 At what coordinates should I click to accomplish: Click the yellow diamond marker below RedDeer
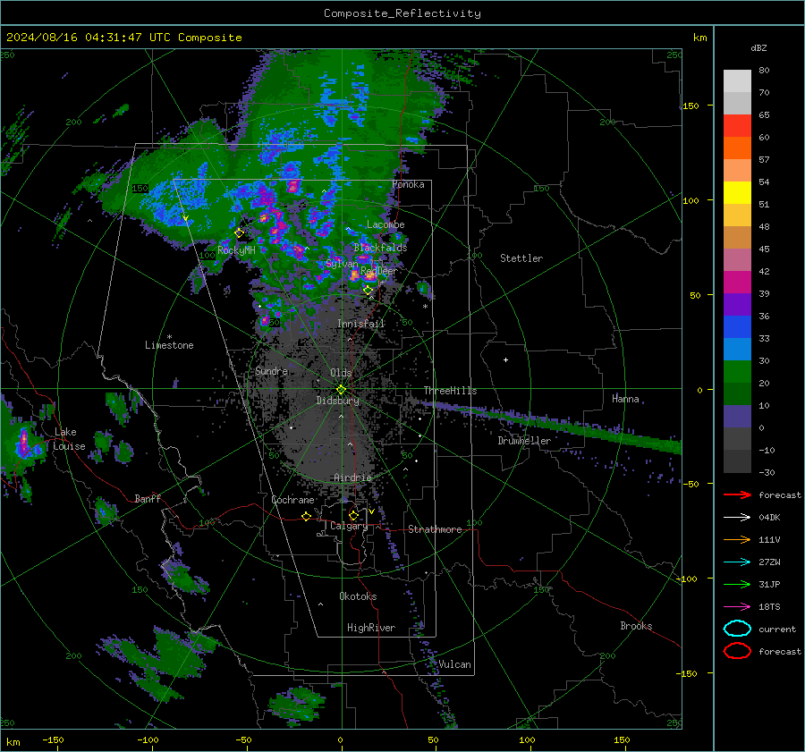[368, 290]
